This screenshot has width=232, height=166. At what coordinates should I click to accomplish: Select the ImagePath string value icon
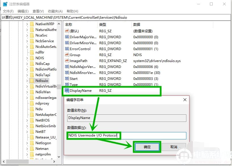(x=67, y=61)
